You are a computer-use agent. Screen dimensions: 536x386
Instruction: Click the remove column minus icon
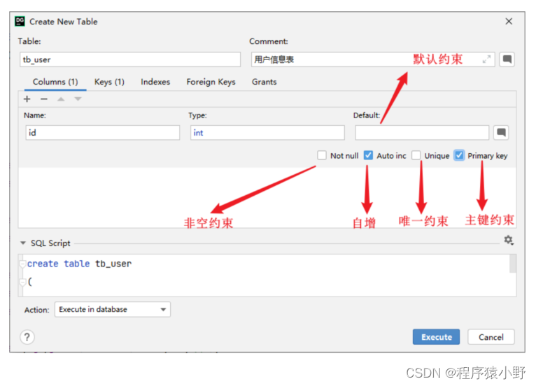[43, 99]
